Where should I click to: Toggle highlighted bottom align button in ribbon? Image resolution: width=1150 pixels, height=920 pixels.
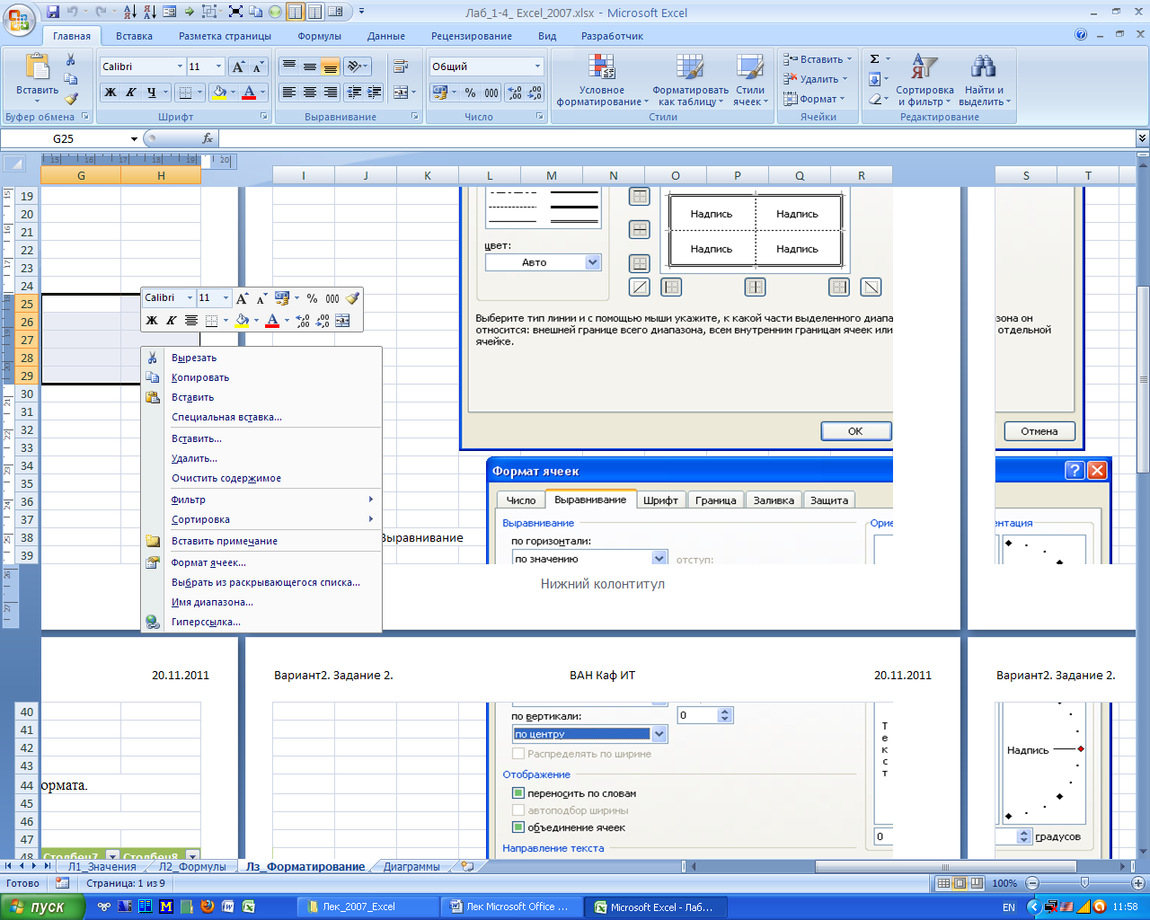tap(330, 66)
